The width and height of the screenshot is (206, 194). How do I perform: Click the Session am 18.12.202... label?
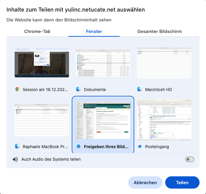[x=45, y=90]
